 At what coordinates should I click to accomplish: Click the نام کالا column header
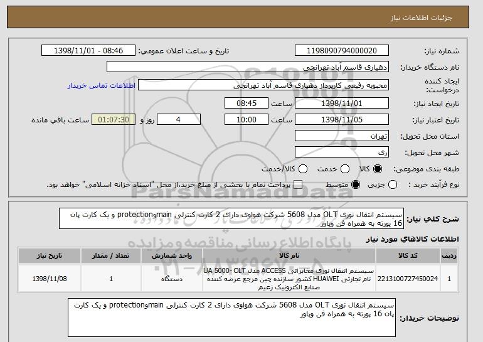[289, 256]
